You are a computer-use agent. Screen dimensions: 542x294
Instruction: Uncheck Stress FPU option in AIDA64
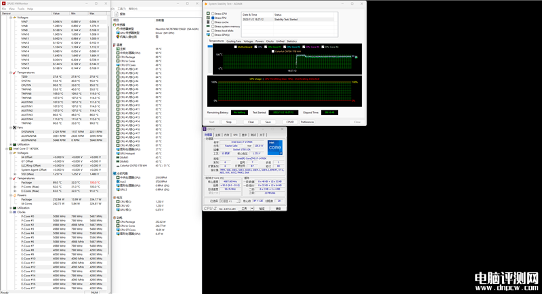click(x=213, y=18)
